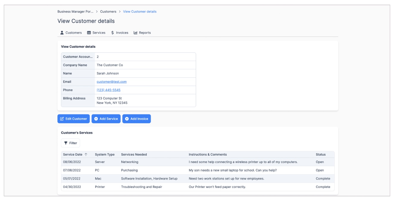Sort by the Status column header

(x=320, y=155)
